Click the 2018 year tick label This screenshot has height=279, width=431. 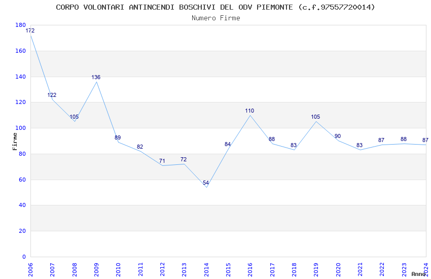tap(294, 270)
